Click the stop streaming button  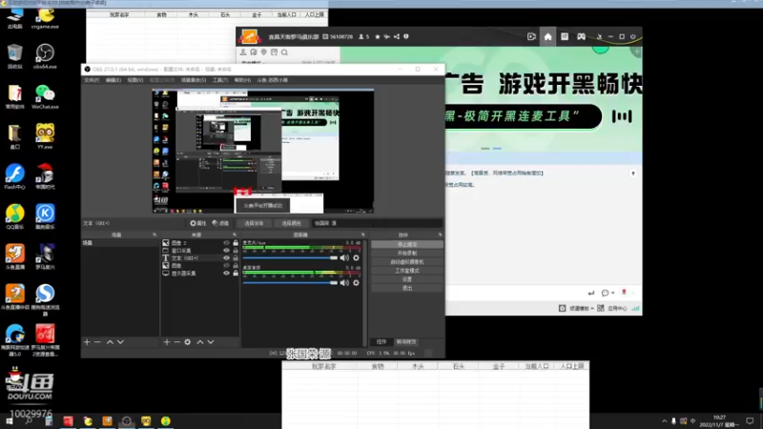tap(407, 244)
